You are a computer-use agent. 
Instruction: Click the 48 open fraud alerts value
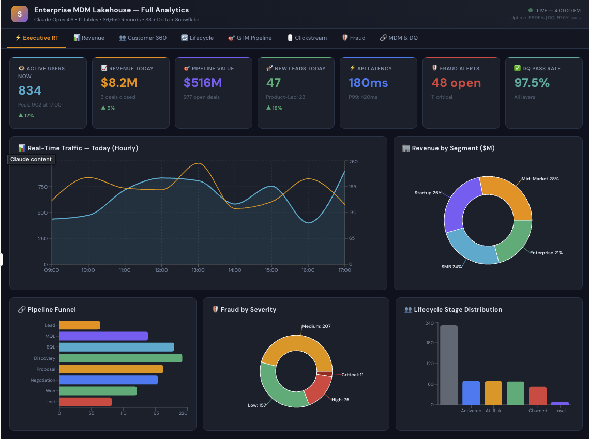coord(456,83)
